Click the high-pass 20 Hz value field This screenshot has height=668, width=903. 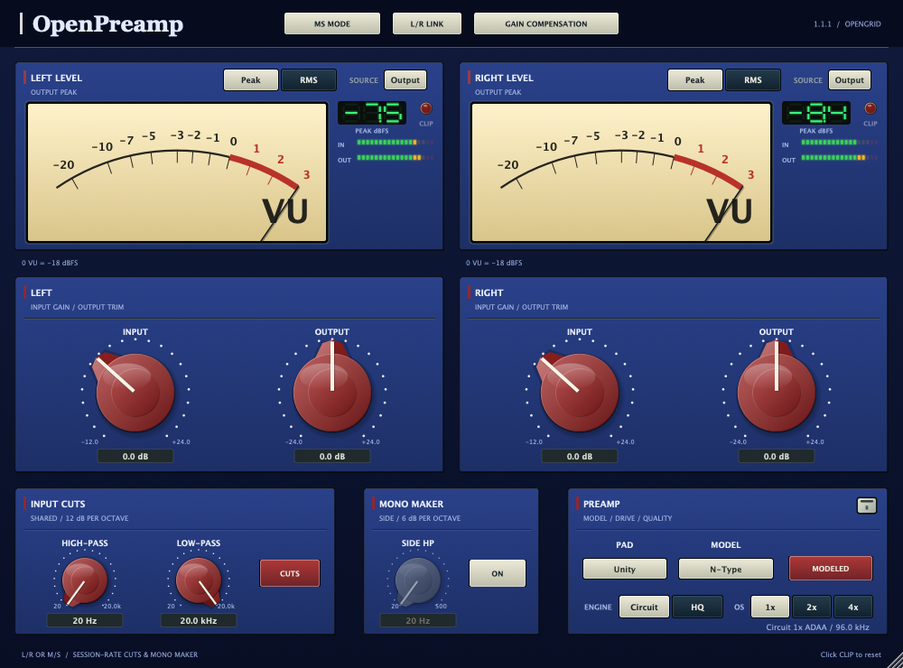click(85, 620)
